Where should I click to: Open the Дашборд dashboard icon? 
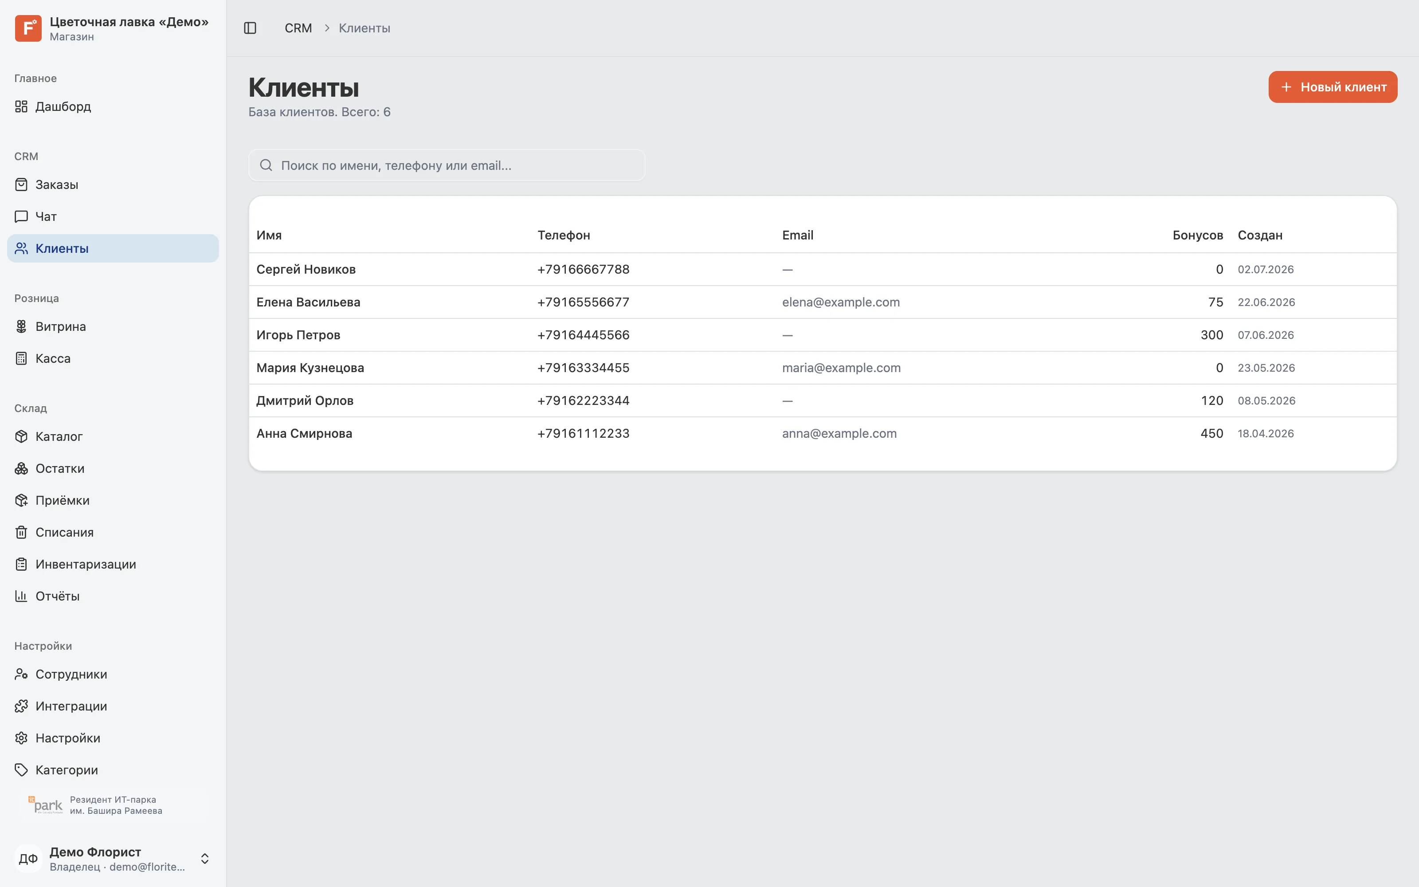21,106
